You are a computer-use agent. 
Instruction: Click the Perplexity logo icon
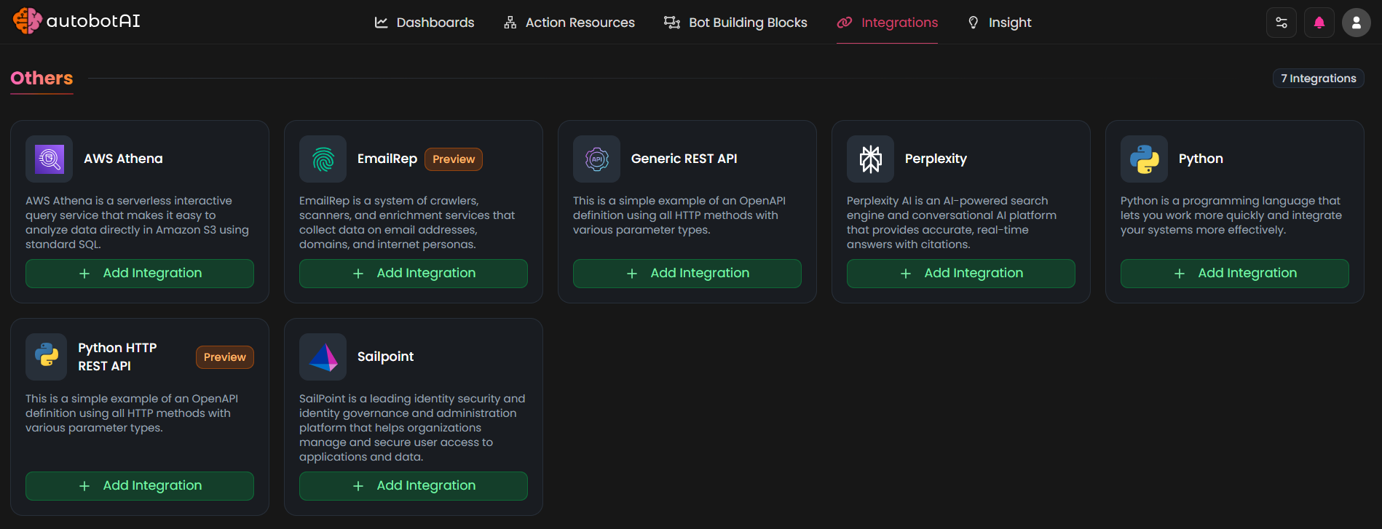click(x=870, y=159)
